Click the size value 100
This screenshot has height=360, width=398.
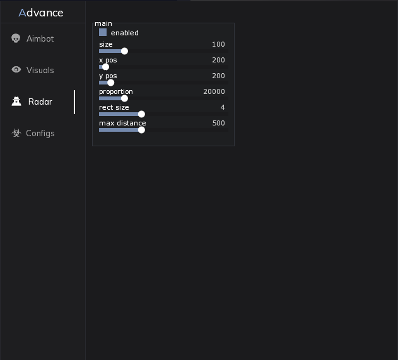[218, 45]
